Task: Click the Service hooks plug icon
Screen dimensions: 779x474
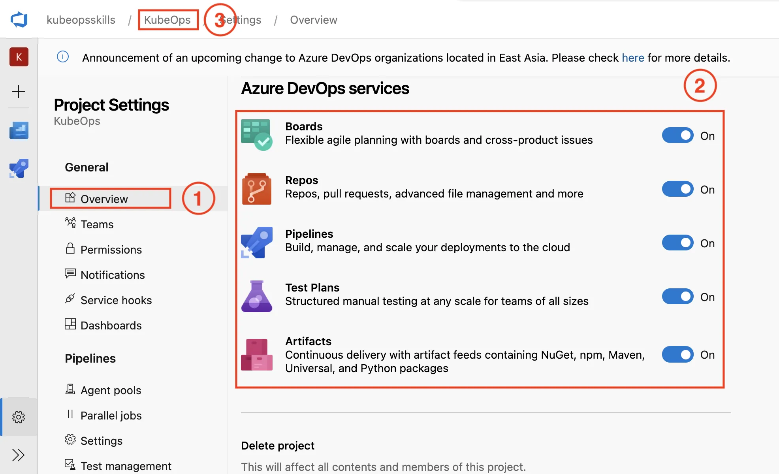Action: pos(70,299)
